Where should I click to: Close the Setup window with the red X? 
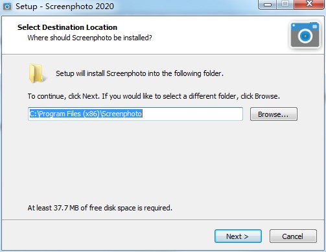(309, 4)
